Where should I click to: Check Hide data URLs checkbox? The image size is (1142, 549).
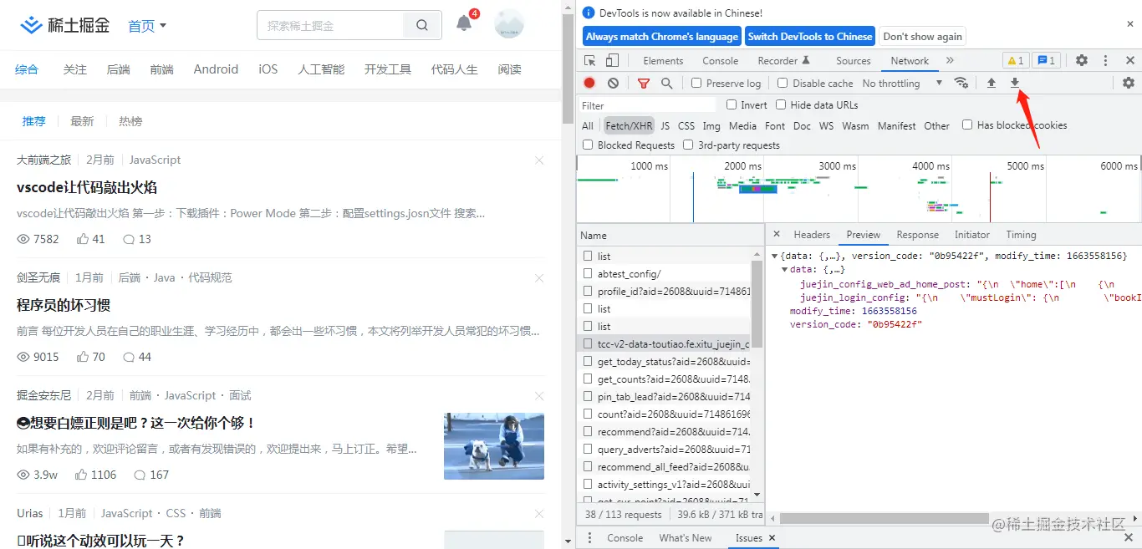[781, 104]
